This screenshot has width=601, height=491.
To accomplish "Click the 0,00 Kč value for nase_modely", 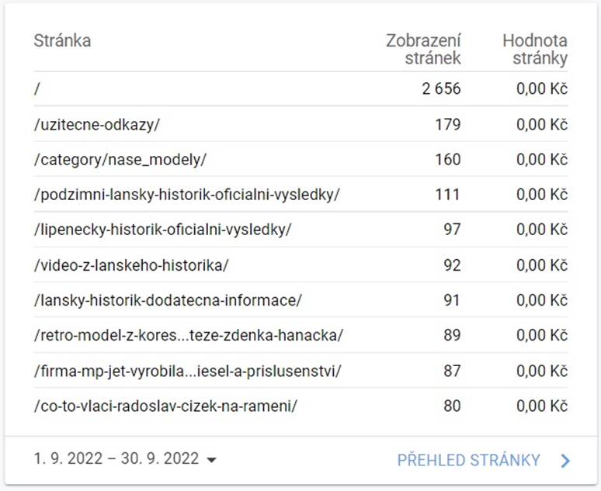I will [x=542, y=160].
